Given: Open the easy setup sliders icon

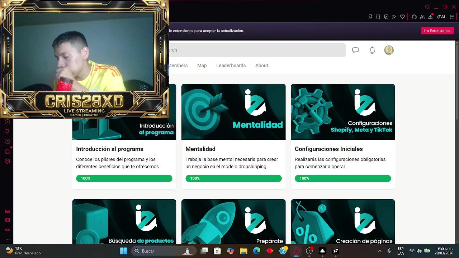Looking at the screenshot, I should [452, 16].
